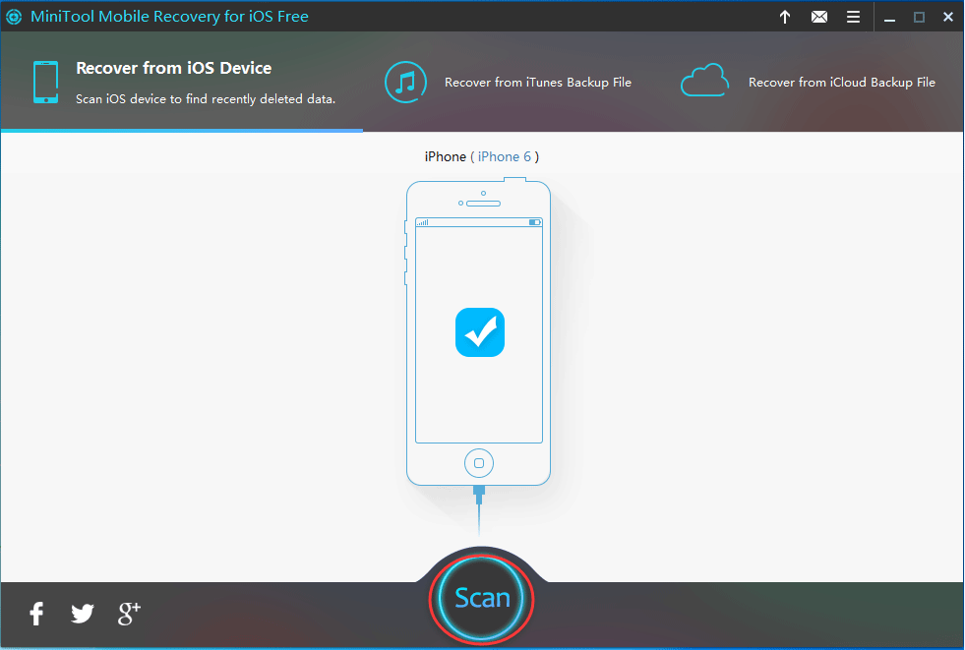This screenshot has height=650, width=965.
Task: Maximize the MiniTool window
Action: pos(919,18)
